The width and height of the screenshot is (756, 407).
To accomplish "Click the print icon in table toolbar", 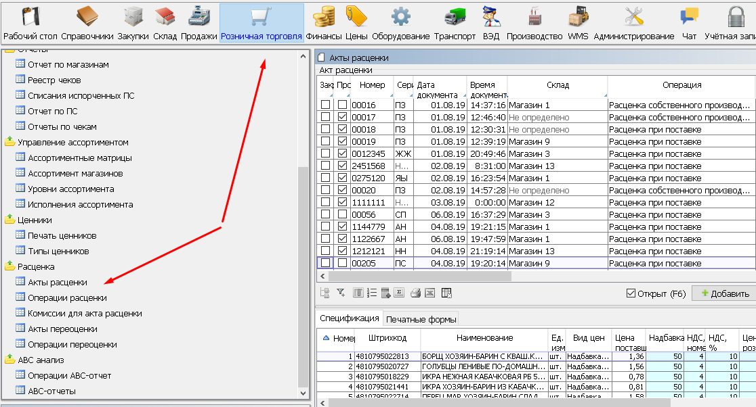I will coord(415,293).
